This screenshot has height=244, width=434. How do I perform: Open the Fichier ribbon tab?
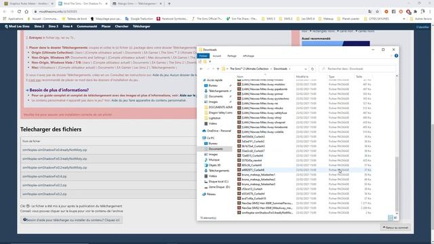tap(203, 56)
